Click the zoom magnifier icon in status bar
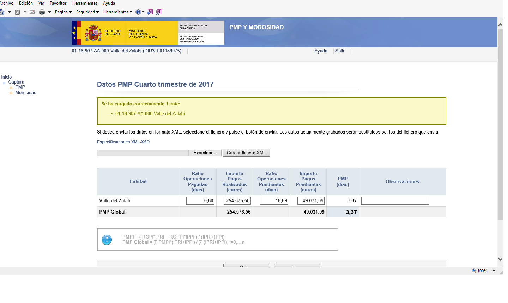508x303 pixels. (x=474, y=271)
